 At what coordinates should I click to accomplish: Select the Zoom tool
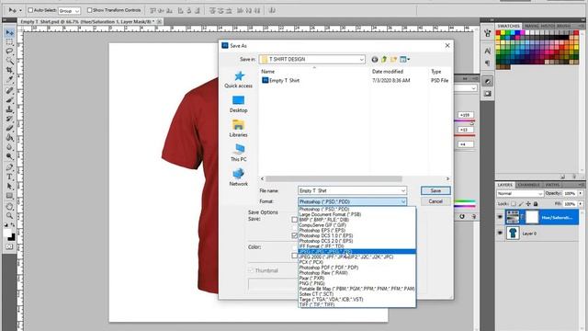coord(9,215)
